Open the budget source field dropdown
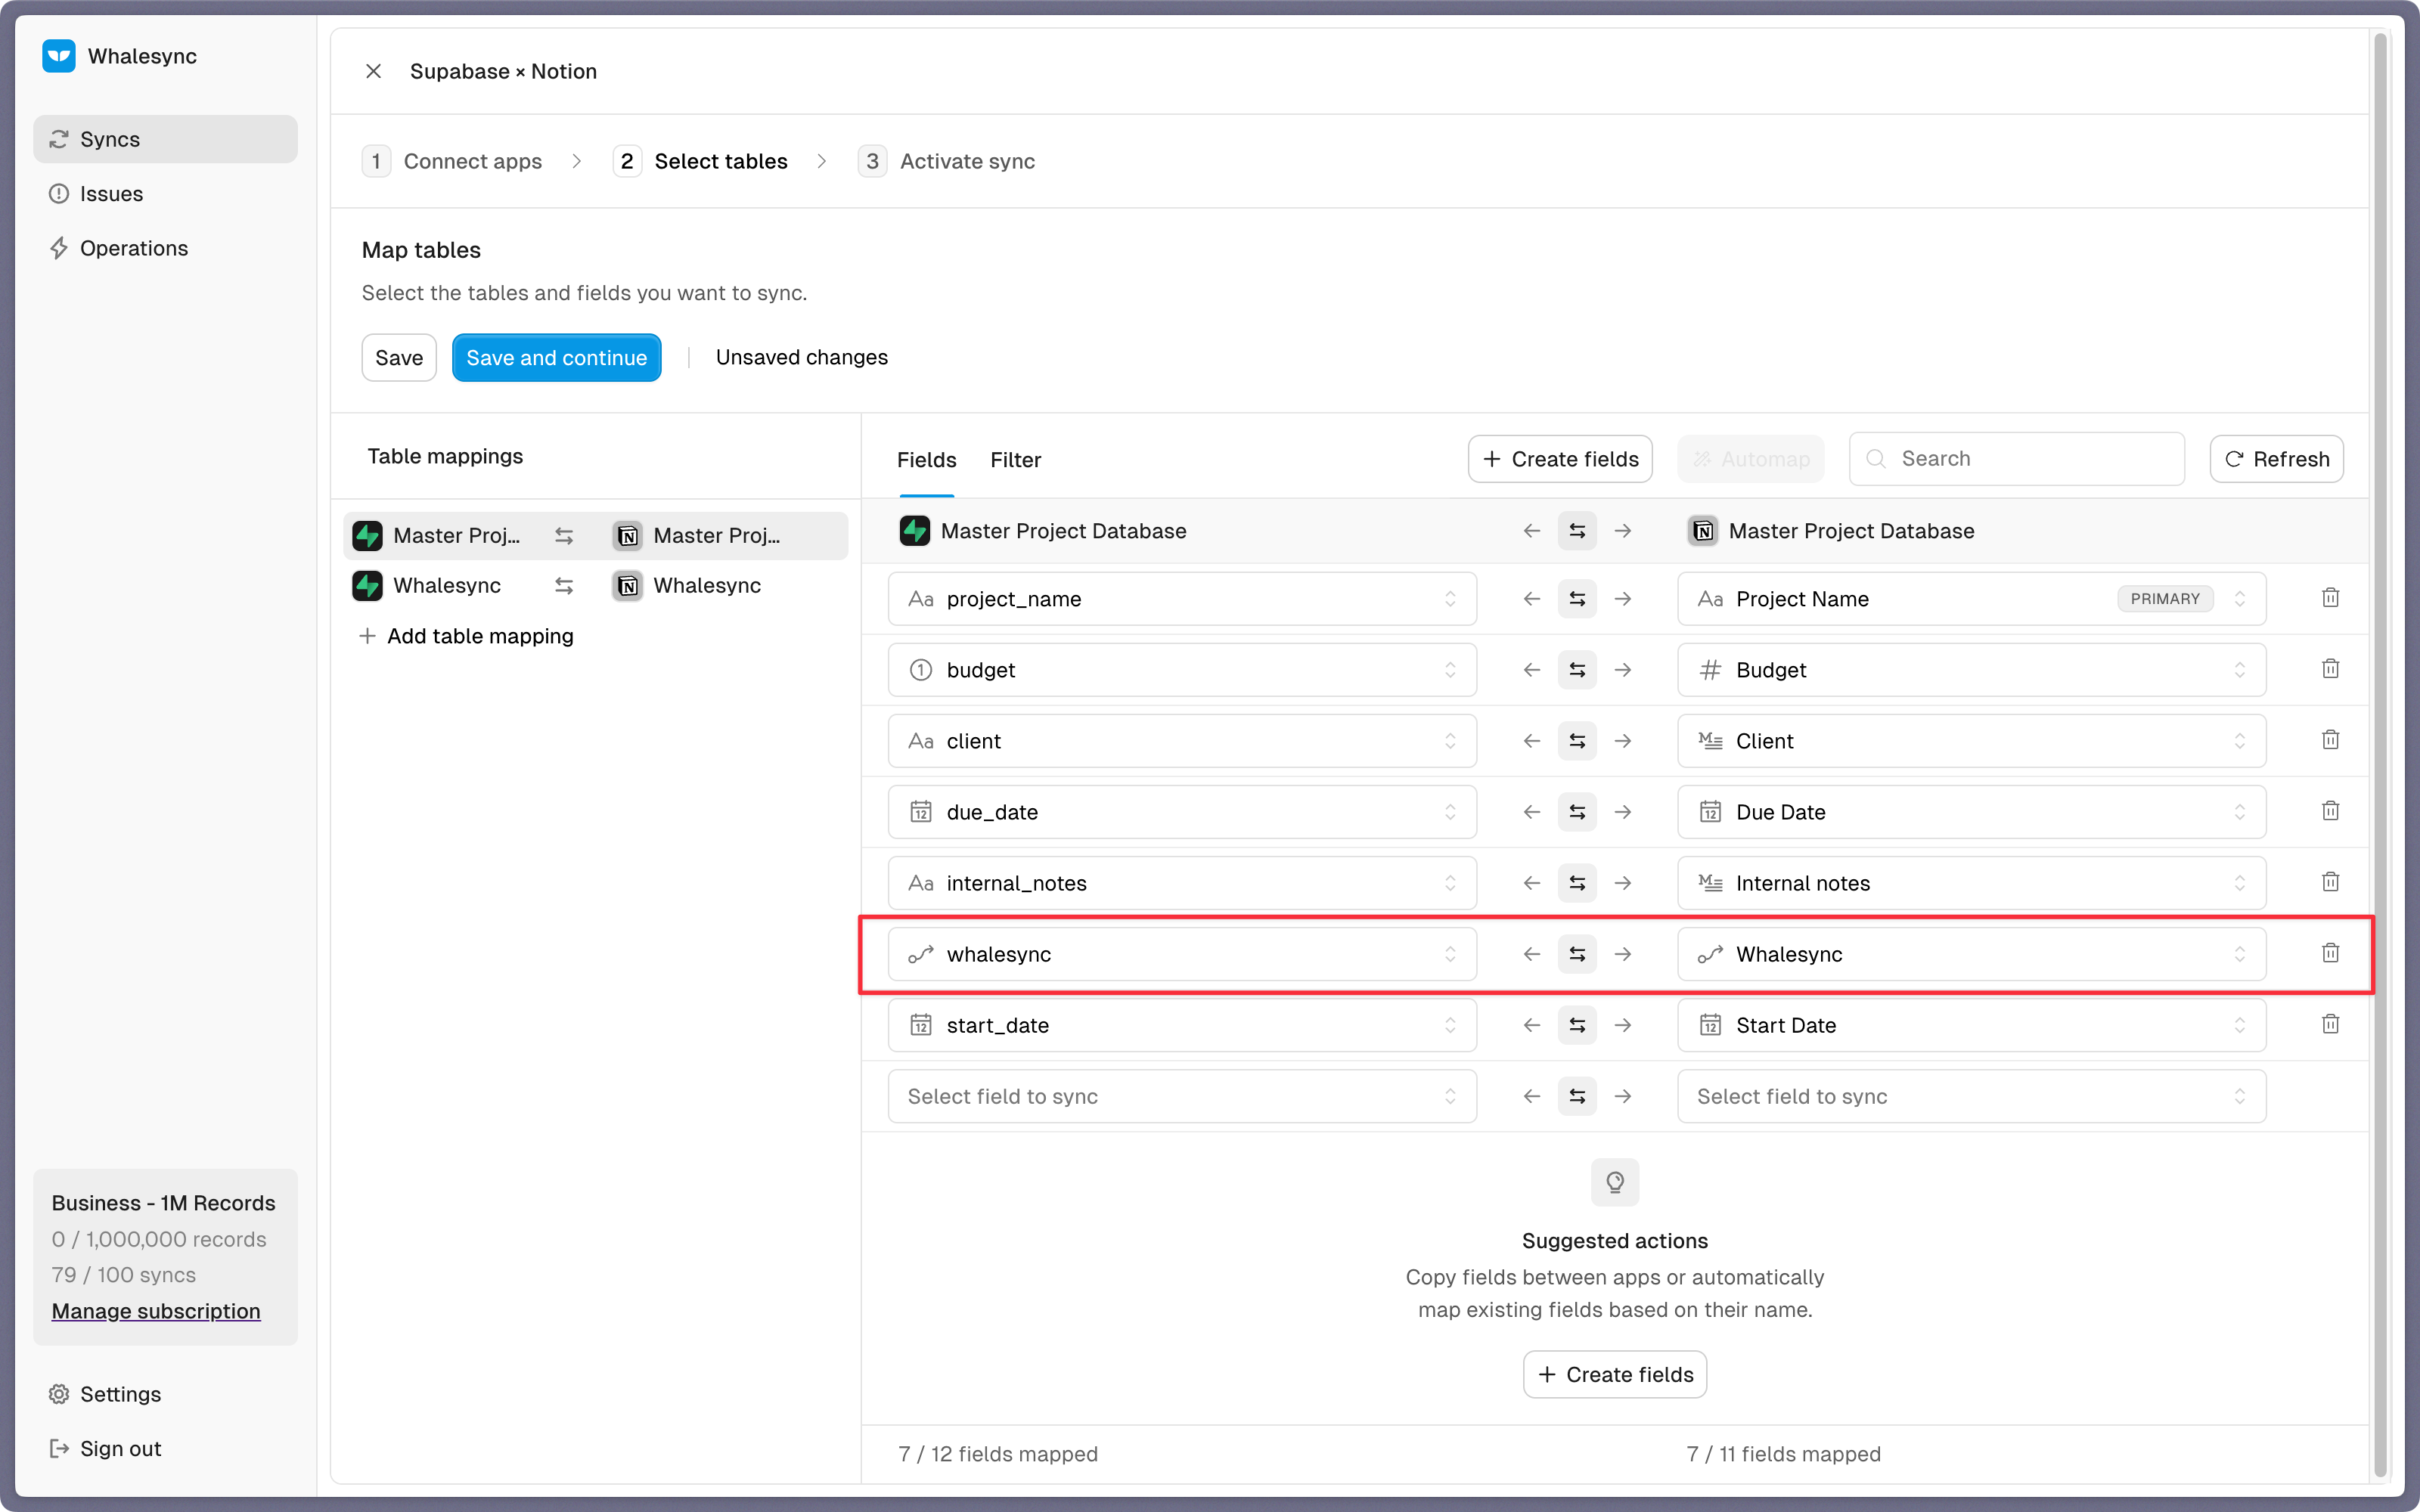The width and height of the screenshot is (2420, 1512). pos(1182,670)
